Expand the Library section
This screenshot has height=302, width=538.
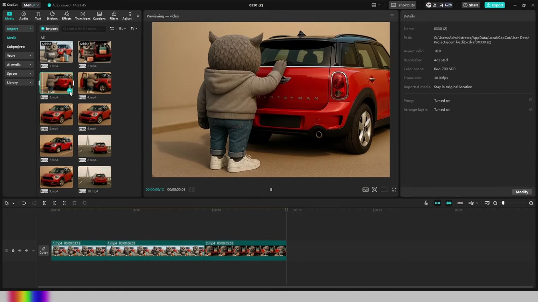(x=19, y=82)
